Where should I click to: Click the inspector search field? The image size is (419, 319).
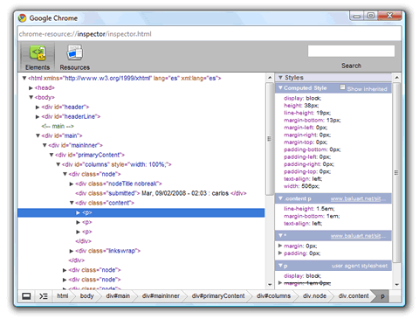point(351,51)
